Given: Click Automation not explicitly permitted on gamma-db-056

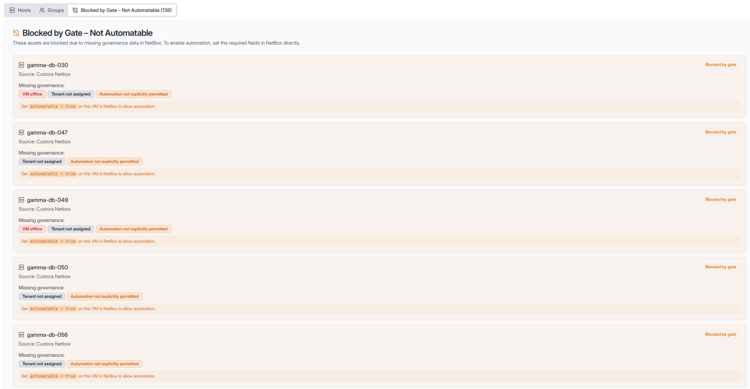Looking at the screenshot, I should [x=104, y=363].
